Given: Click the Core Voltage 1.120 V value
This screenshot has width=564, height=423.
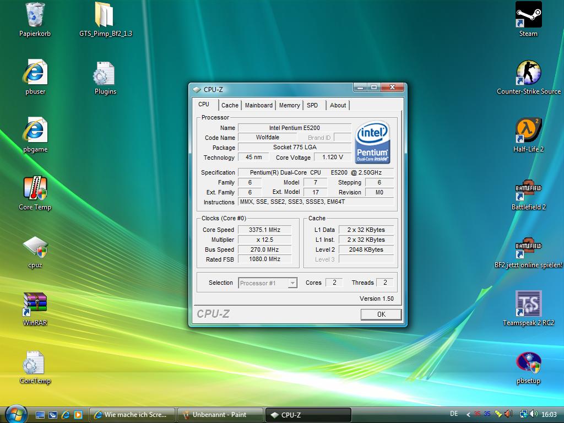Looking at the screenshot, I should pos(332,157).
